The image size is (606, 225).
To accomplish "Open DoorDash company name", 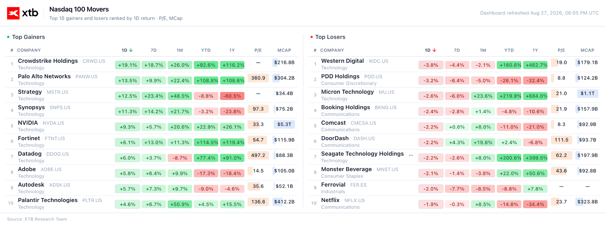I will click(x=335, y=138).
